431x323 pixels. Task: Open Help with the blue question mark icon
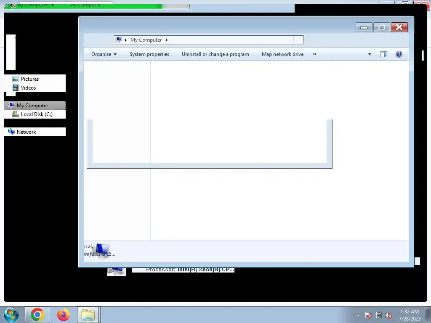pos(399,54)
